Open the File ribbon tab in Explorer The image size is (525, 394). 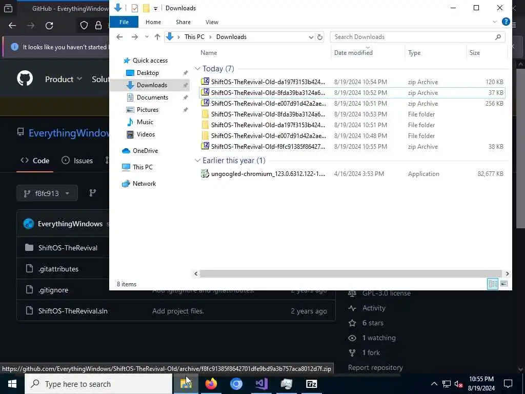(124, 22)
